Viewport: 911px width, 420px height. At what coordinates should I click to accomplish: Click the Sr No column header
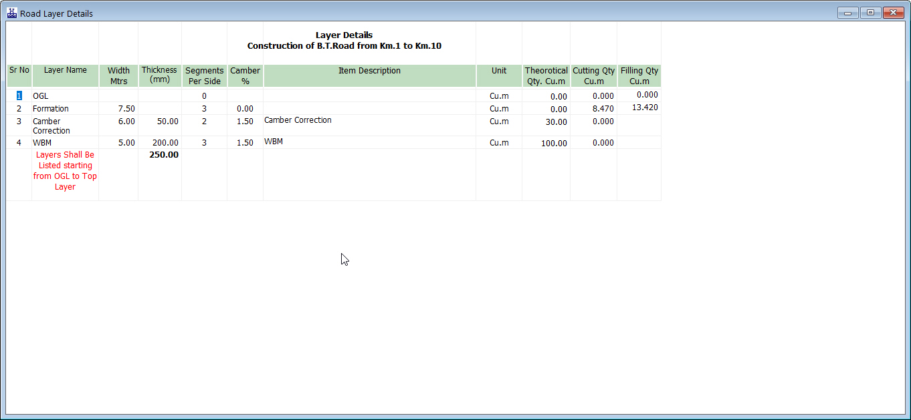pos(19,75)
